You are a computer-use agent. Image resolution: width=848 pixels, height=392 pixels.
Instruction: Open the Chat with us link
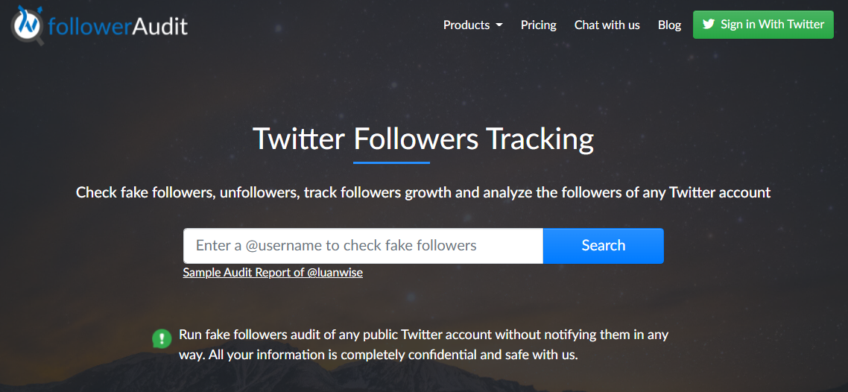(607, 25)
